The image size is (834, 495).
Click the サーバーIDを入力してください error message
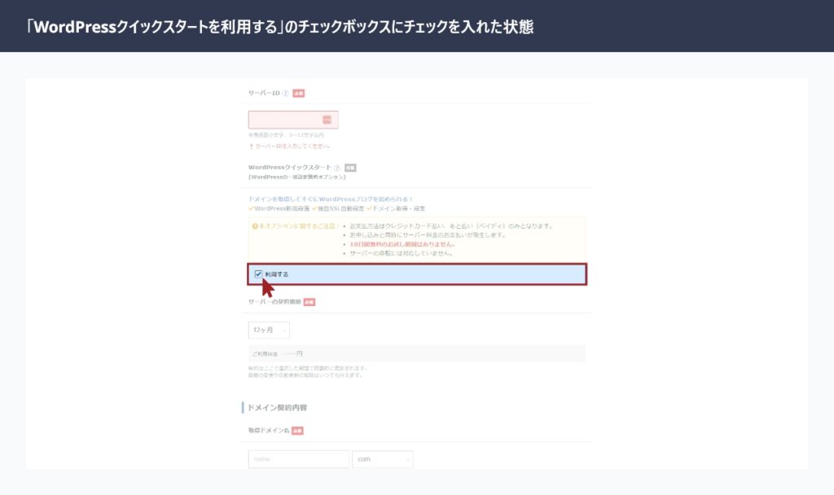click(292, 147)
